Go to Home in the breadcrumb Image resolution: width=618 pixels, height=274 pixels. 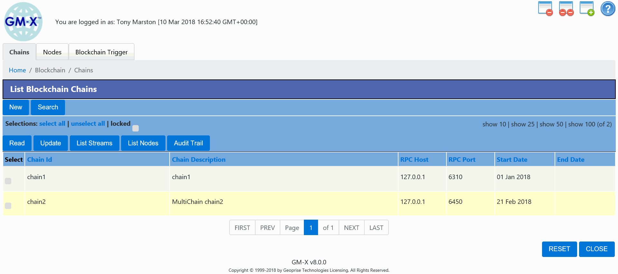17,70
